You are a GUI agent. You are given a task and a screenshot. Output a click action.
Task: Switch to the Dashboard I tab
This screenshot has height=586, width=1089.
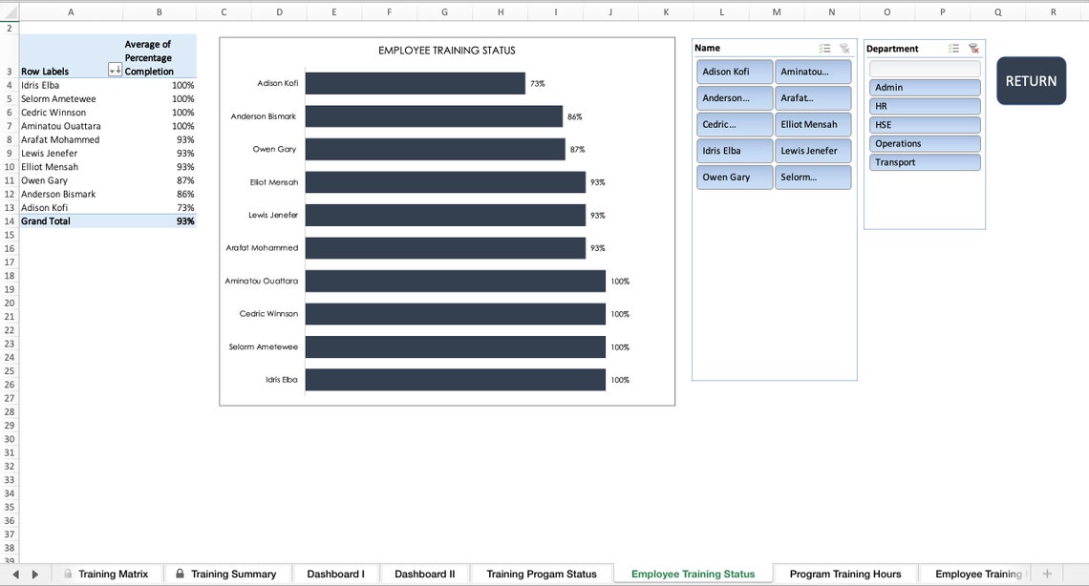pyautogui.click(x=335, y=574)
